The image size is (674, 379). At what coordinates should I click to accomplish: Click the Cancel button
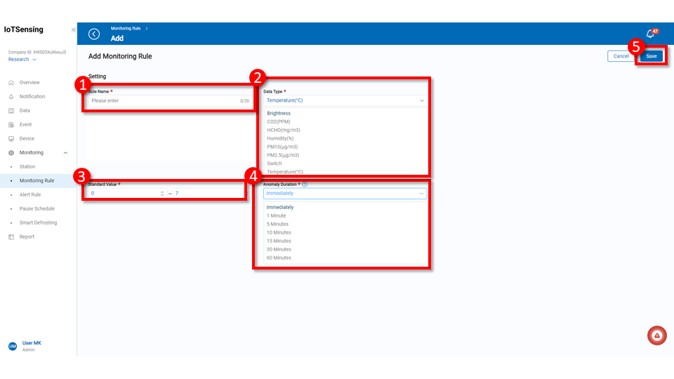(x=621, y=56)
